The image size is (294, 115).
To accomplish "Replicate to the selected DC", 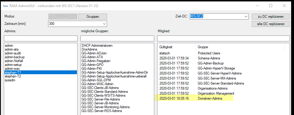I will pyautogui.click(x=271, y=17).
